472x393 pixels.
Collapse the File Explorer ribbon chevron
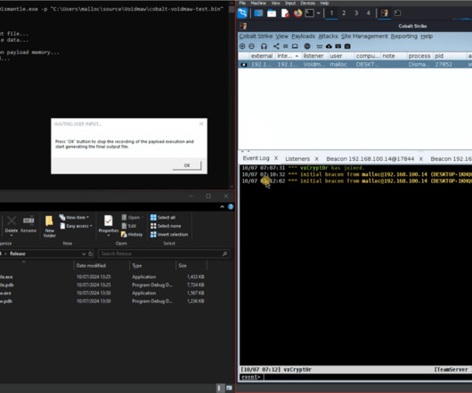coord(222,206)
